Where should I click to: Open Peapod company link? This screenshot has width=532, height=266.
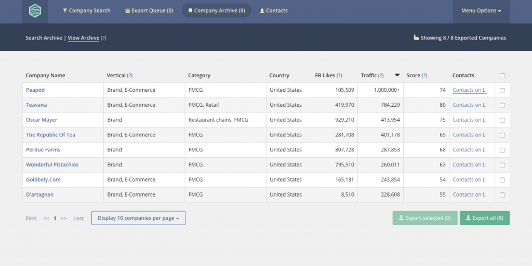[35, 90]
